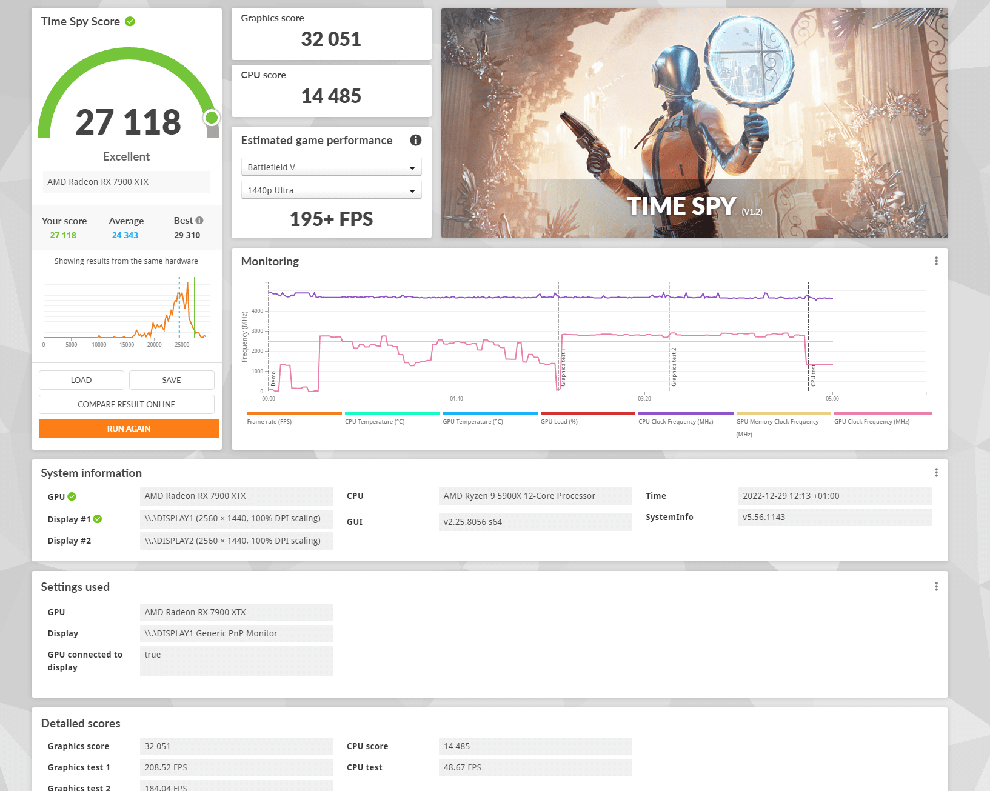Click the Time Spy banner image
Image resolution: width=990 pixels, height=791 pixels.
(x=694, y=123)
